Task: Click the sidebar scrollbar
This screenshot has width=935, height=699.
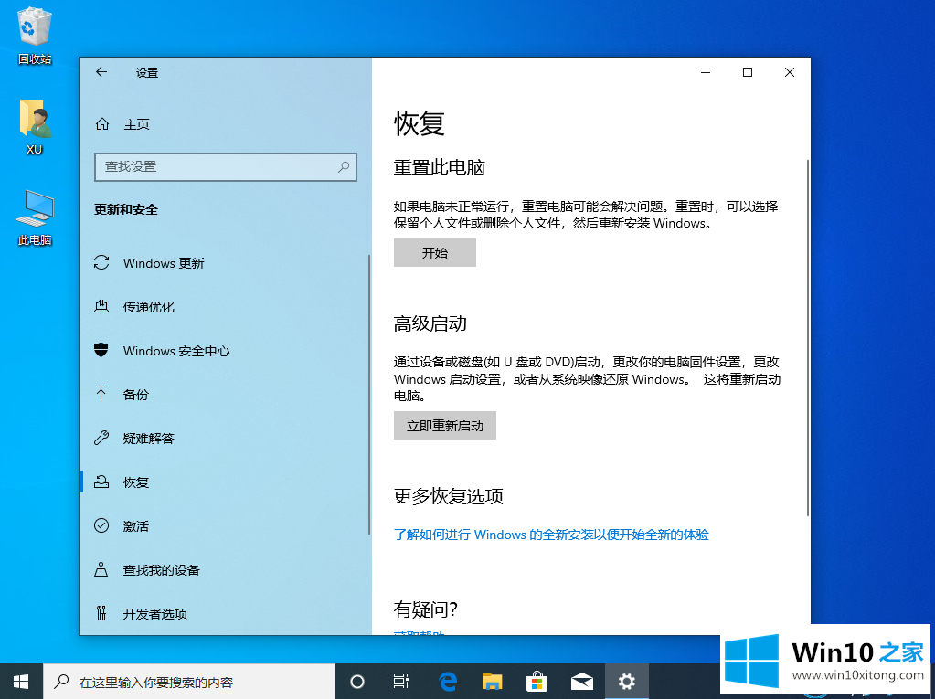Action: (369, 395)
